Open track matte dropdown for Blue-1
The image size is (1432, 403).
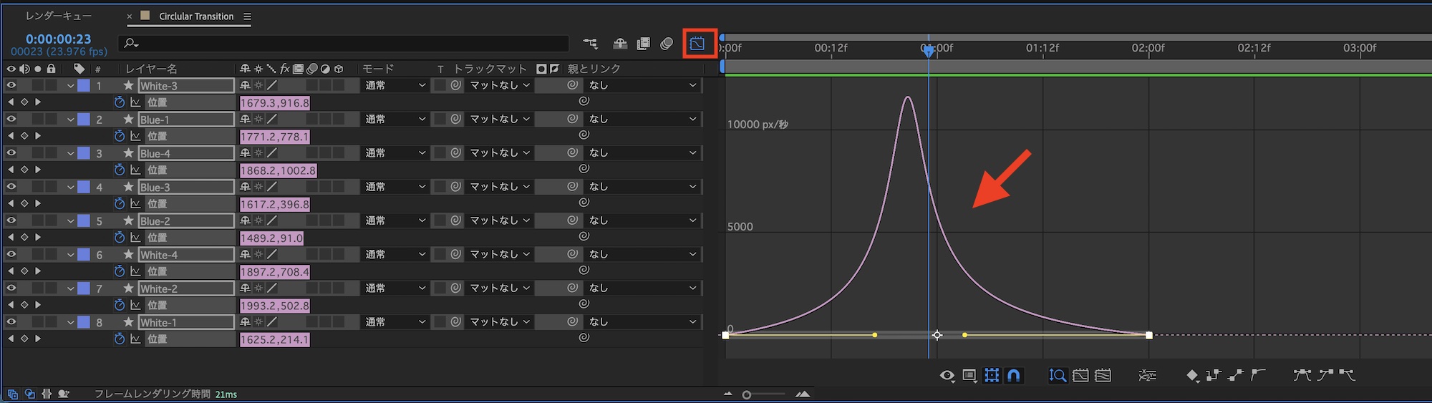click(500, 119)
